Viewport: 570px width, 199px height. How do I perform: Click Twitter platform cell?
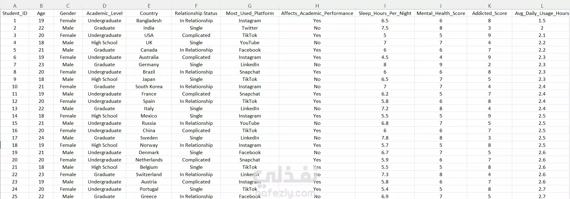(250, 28)
